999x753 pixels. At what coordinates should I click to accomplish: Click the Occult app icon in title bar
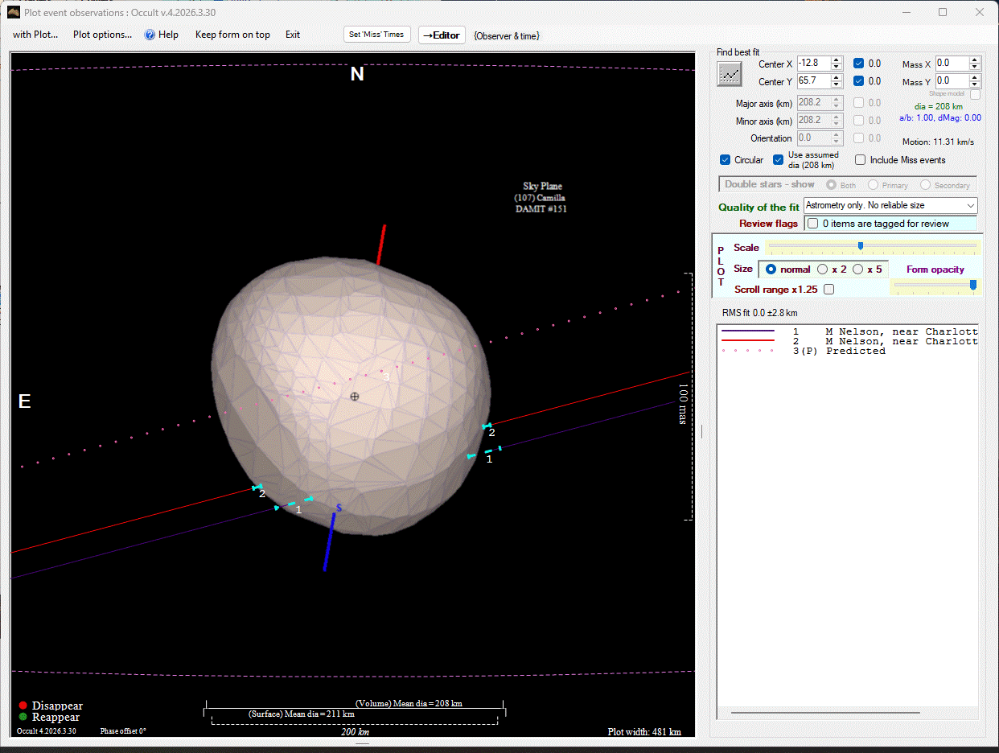[x=14, y=13]
